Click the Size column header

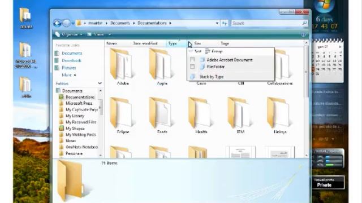[x=197, y=43]
